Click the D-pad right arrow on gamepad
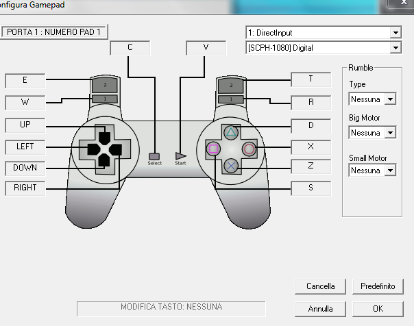 click(115, 149)
